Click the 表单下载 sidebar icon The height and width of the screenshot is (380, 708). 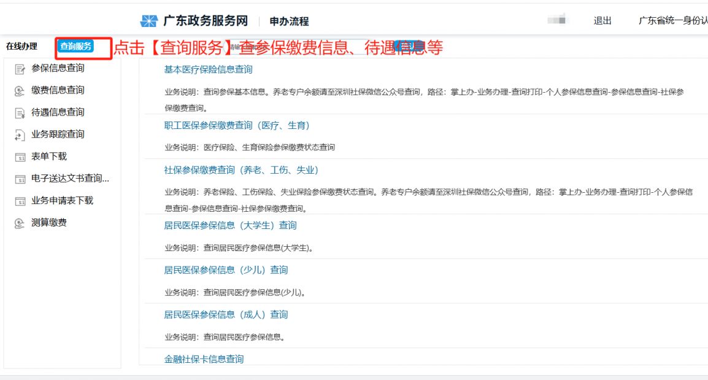tap(20, 157)
